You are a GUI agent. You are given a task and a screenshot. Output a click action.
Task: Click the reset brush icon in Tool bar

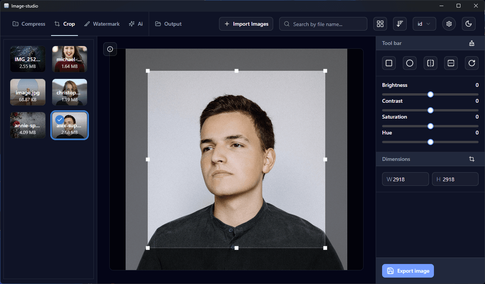pyautogui.click(x=471, y=43)
